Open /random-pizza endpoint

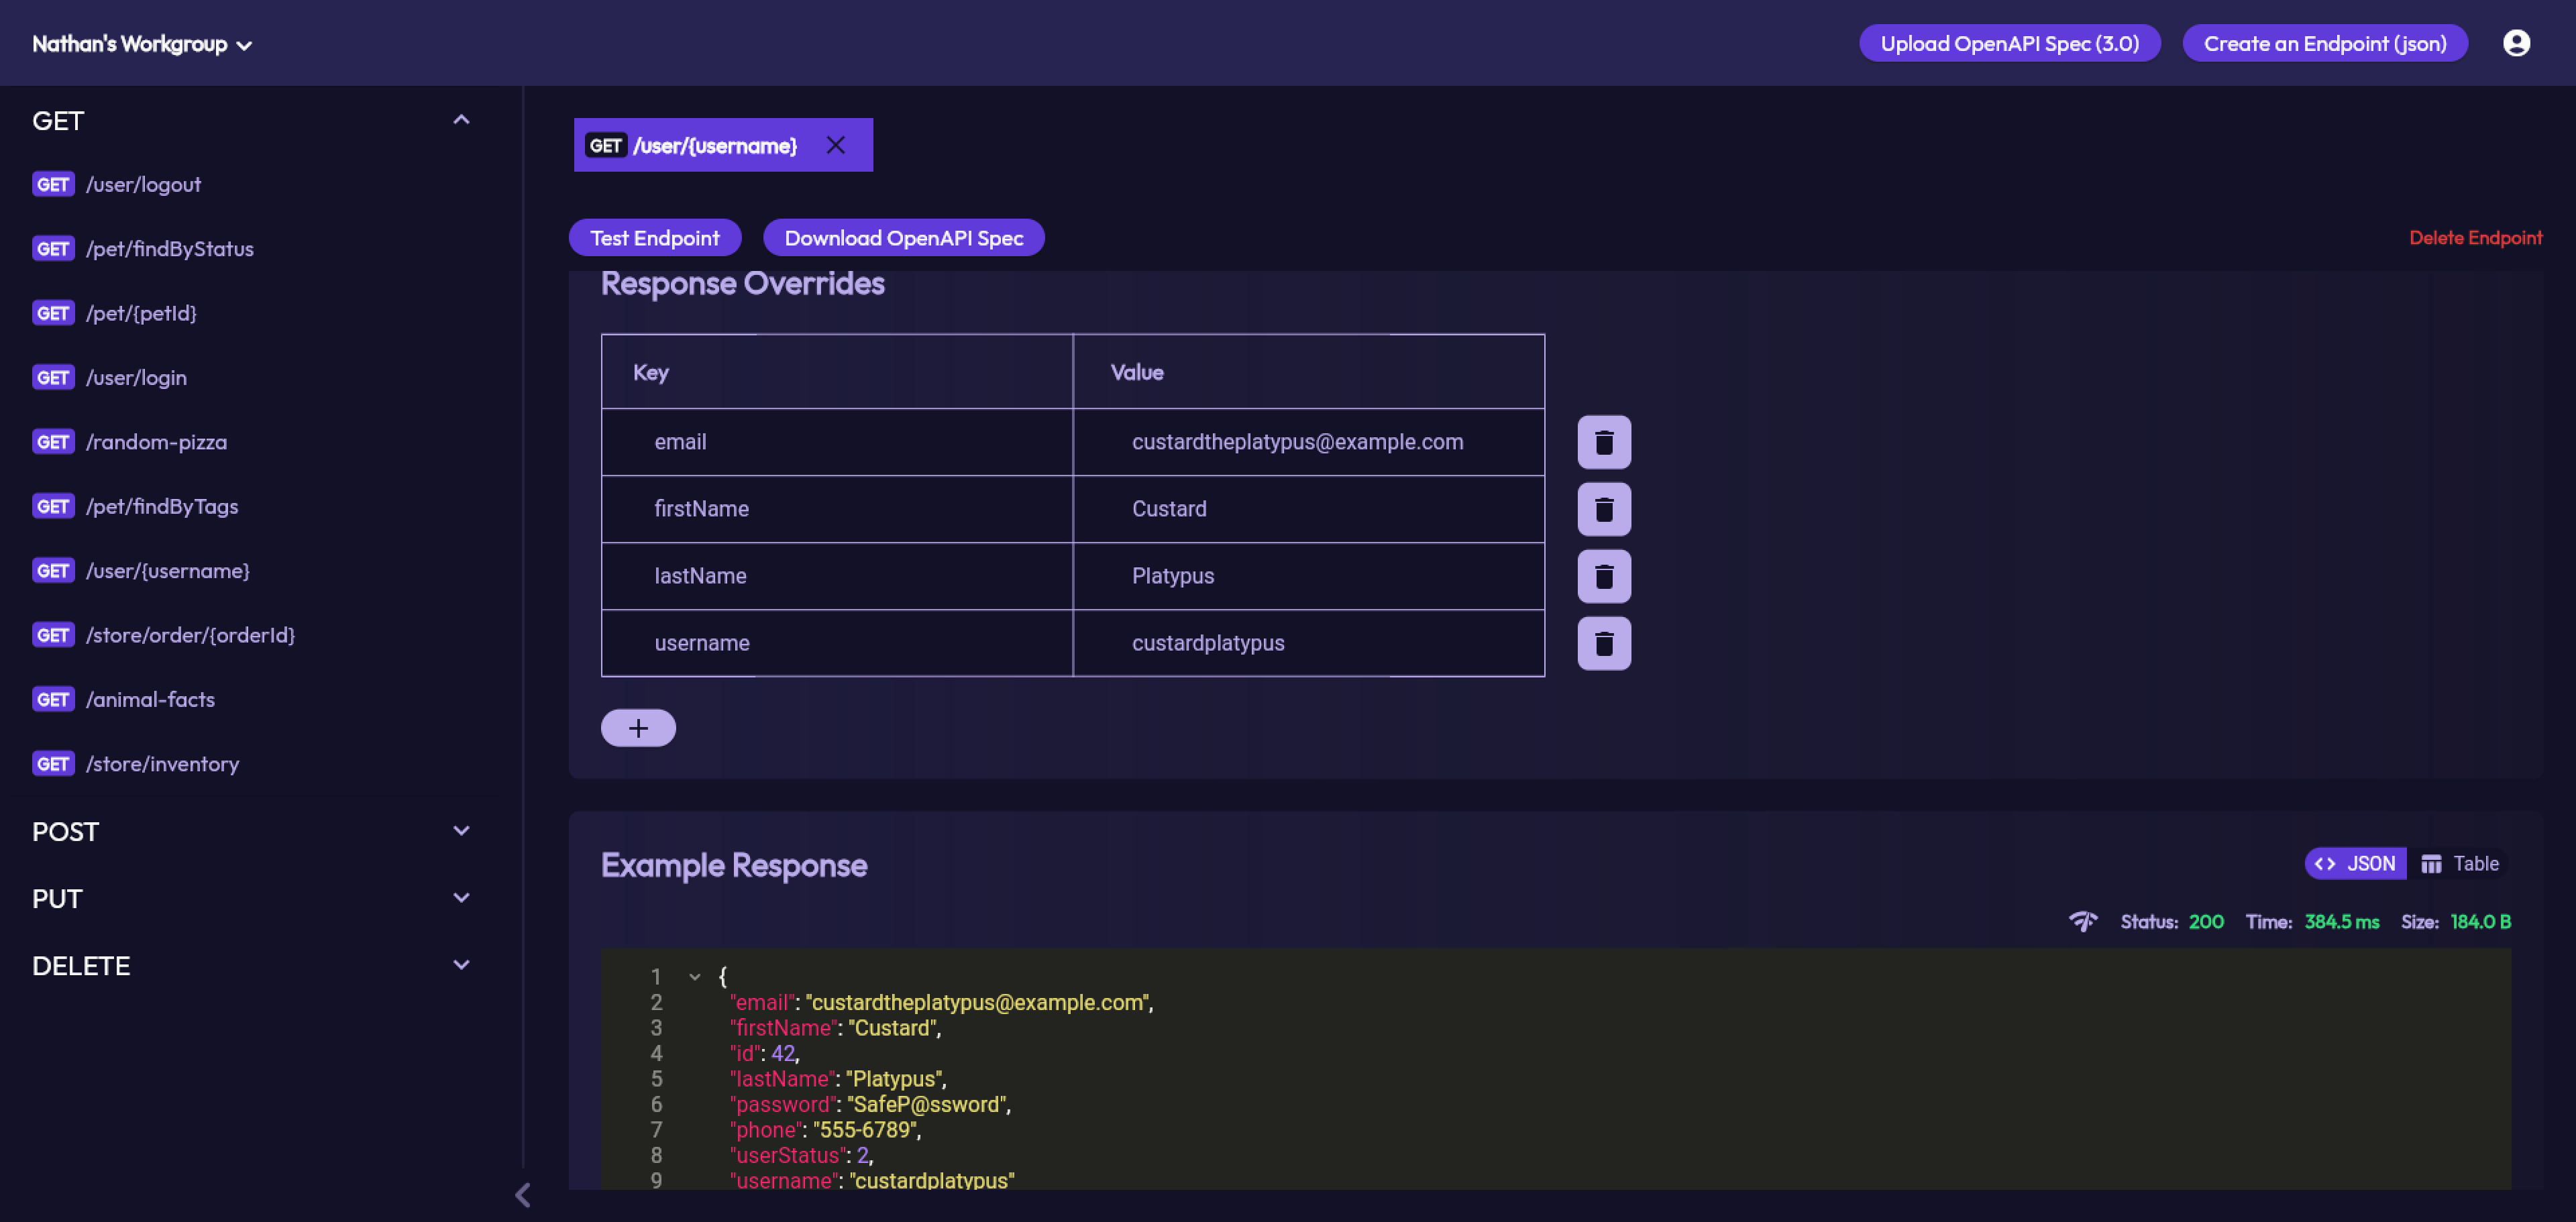(x=156, y=442)
